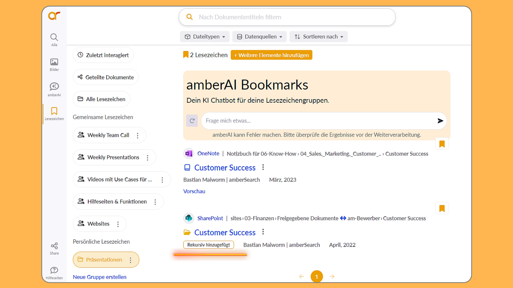Click Weitere Elemente hinzufügen button

[271, 55]
